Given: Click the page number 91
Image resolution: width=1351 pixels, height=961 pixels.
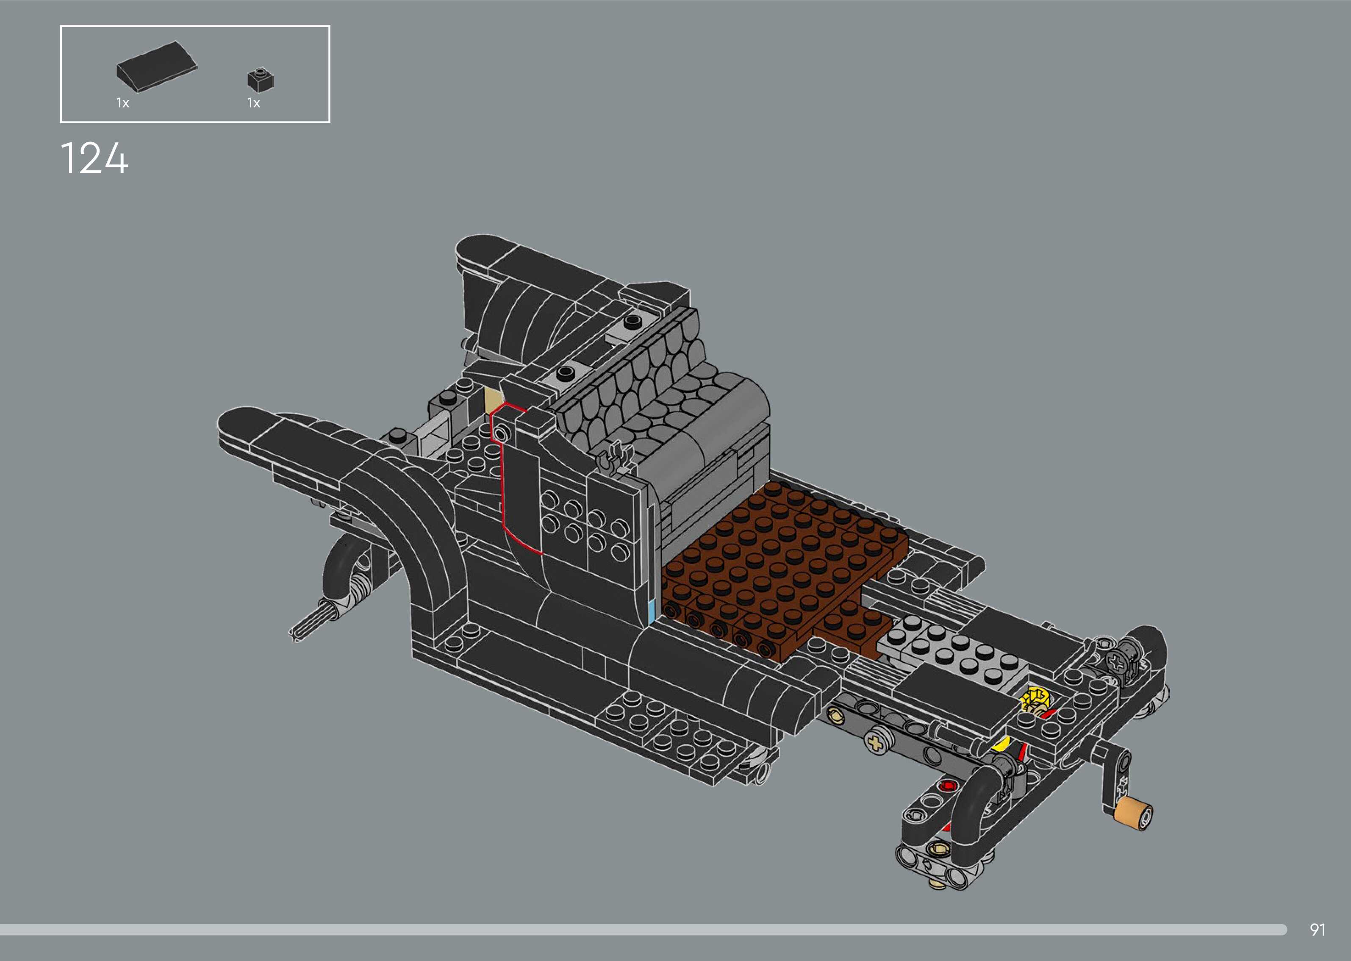Looking at the screenshot, I should [1317, 929].
